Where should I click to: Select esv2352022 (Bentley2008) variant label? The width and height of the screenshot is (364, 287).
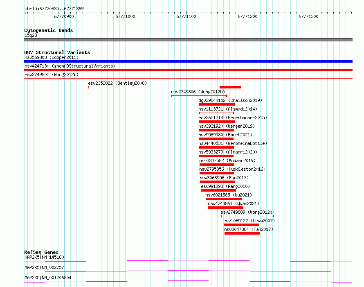coord(117,83)
